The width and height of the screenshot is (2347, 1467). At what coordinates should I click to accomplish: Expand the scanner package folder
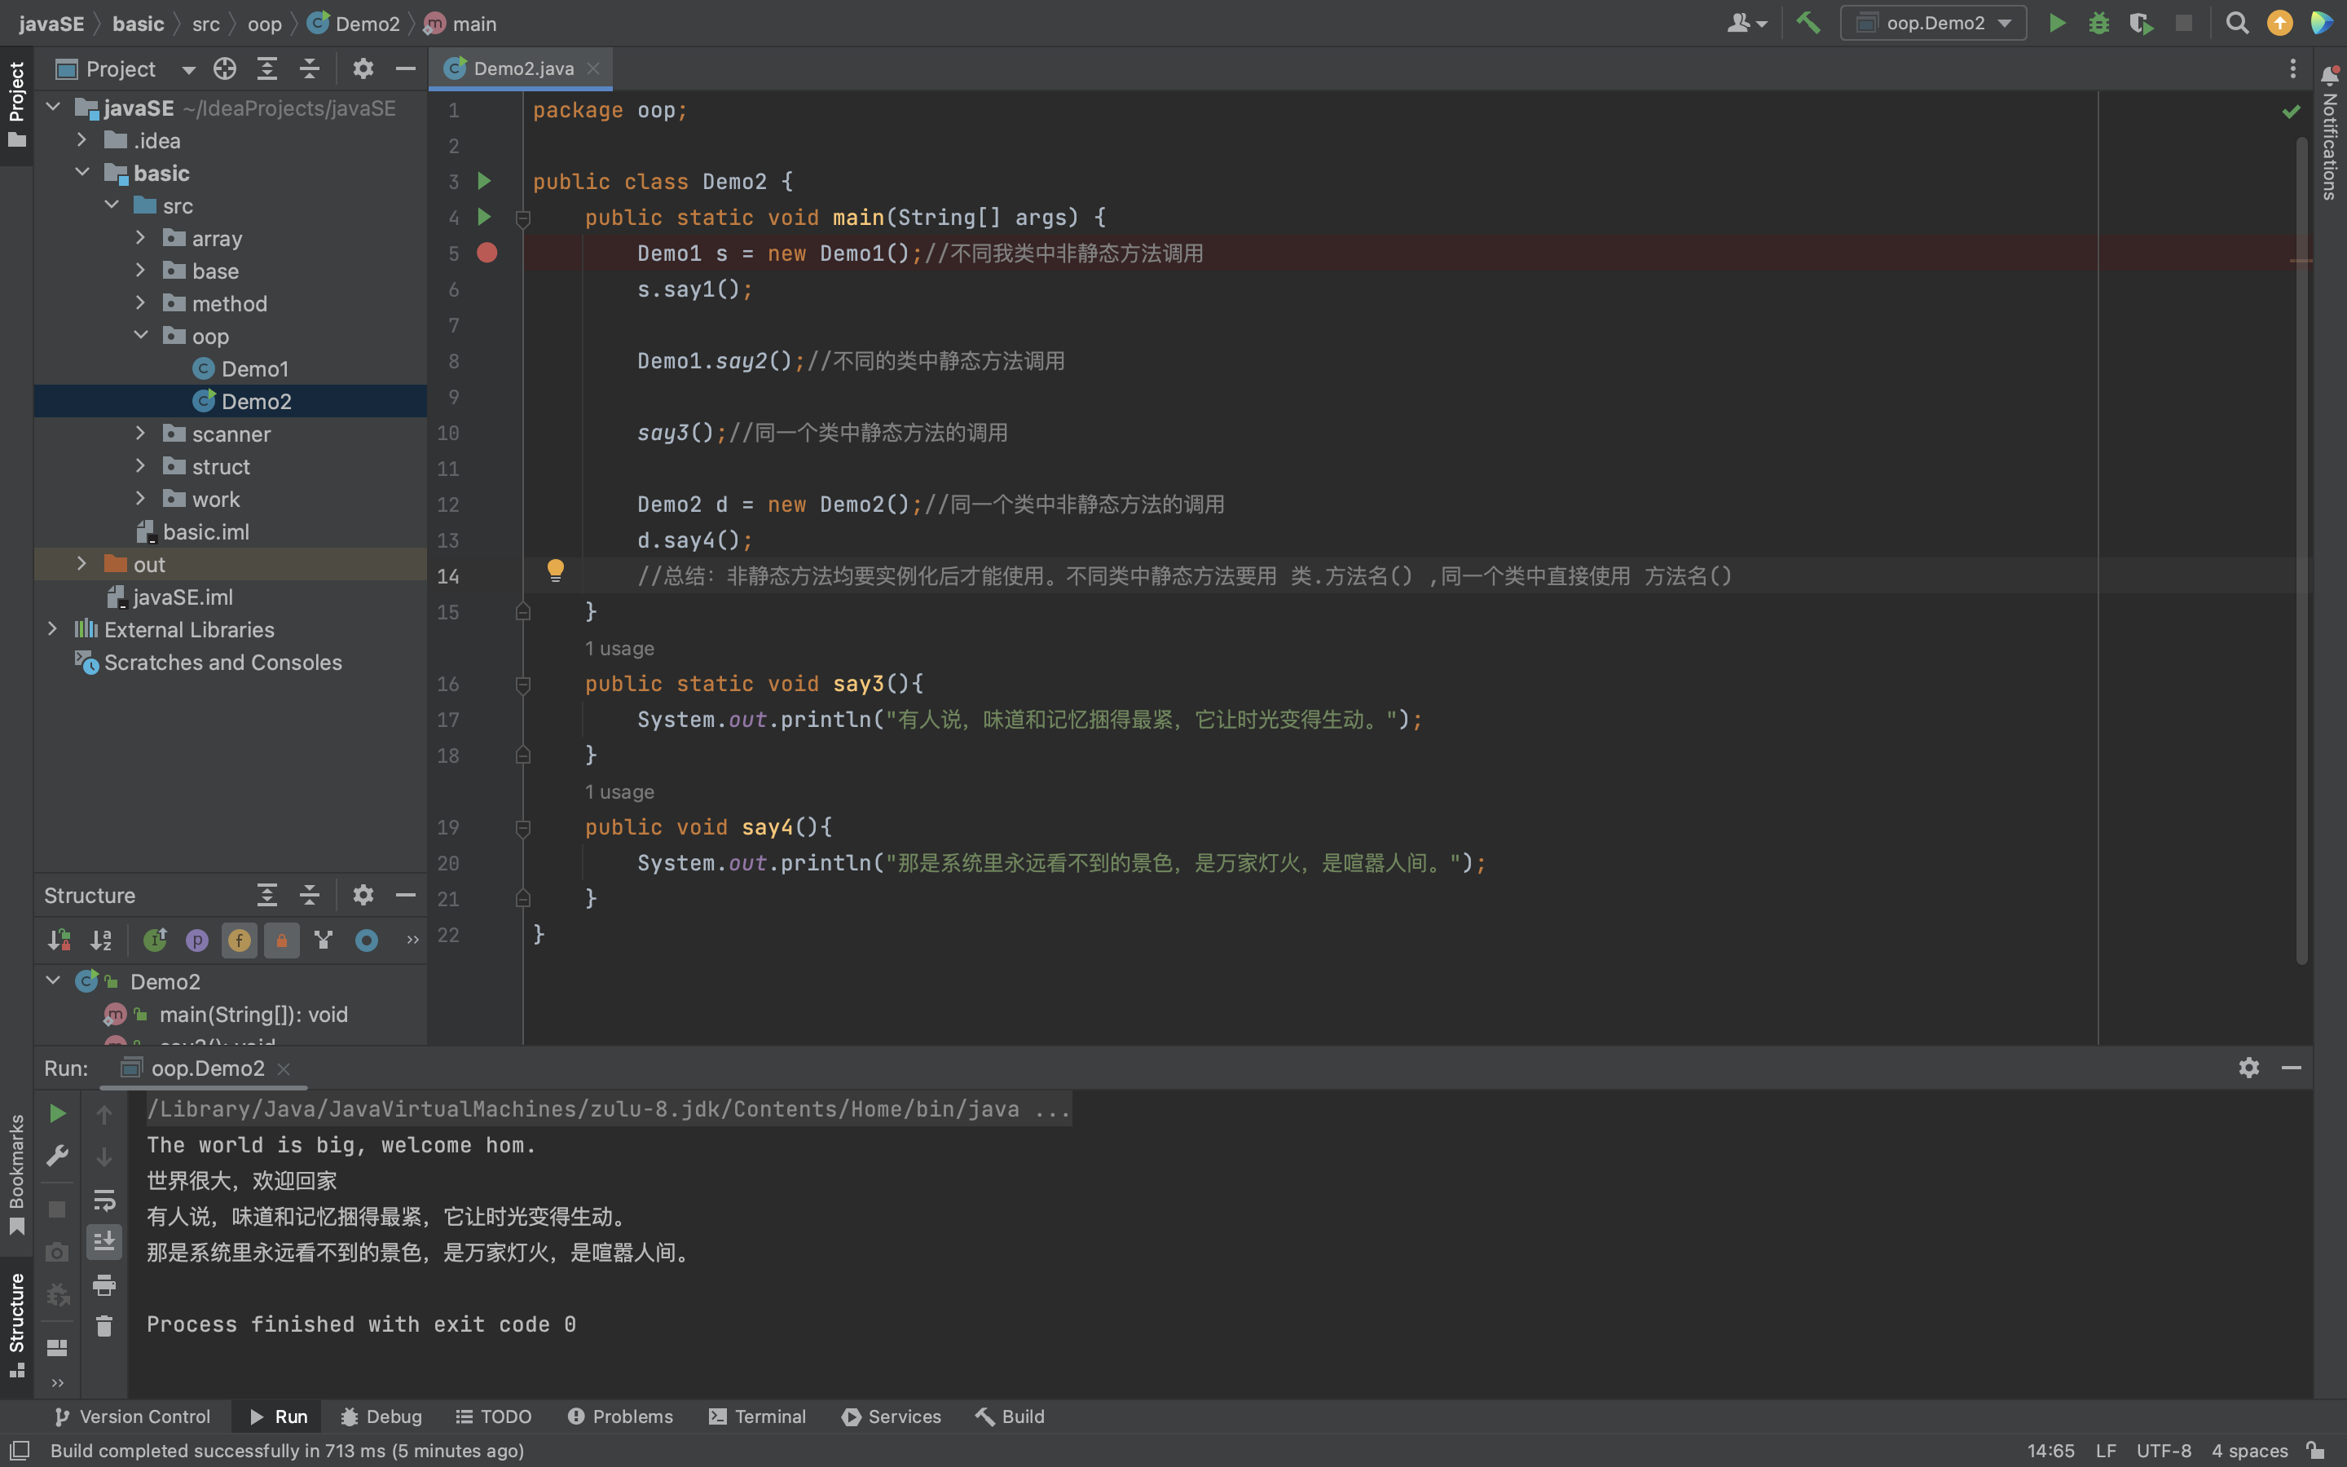(x=141, y=434)
